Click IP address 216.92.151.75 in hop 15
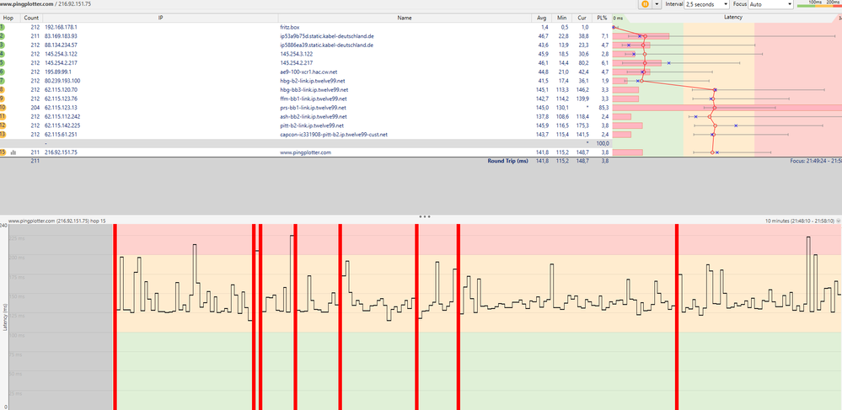 [61, 152]
